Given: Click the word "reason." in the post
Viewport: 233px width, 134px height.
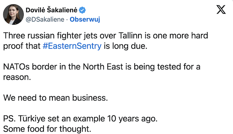Looking at the screenshot, I should coord(17,77).
